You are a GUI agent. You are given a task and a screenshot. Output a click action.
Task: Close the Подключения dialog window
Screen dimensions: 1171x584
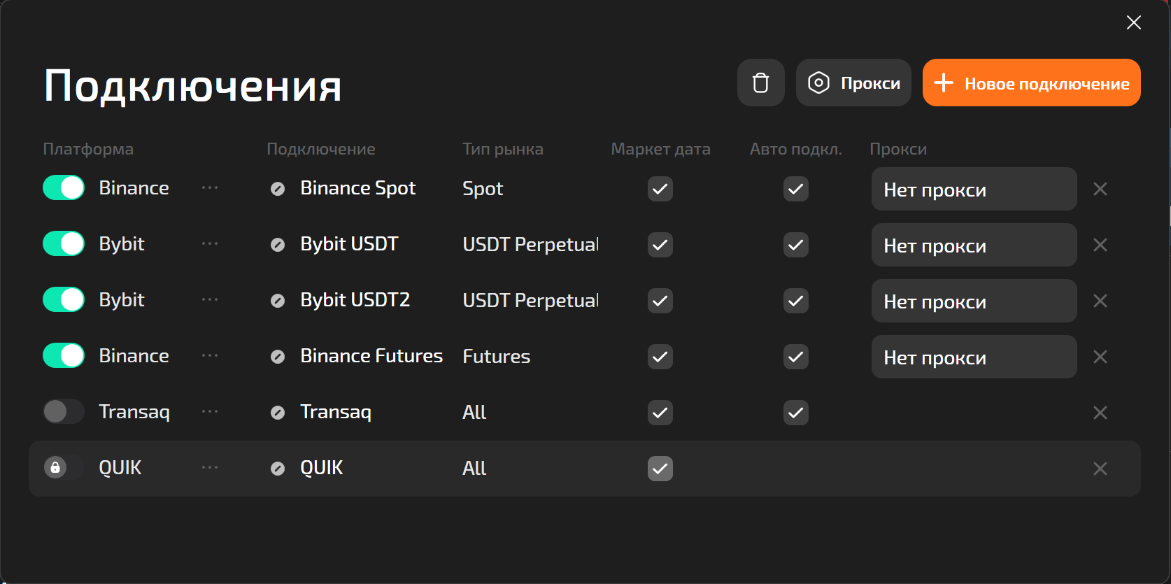coord(1133,22)
